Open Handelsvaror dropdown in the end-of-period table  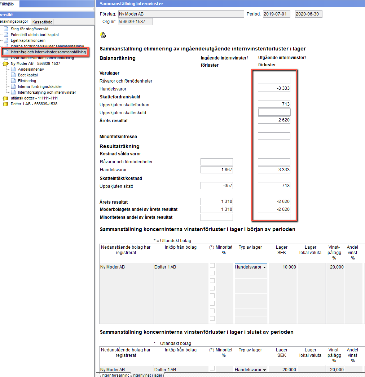coord(265,370)
